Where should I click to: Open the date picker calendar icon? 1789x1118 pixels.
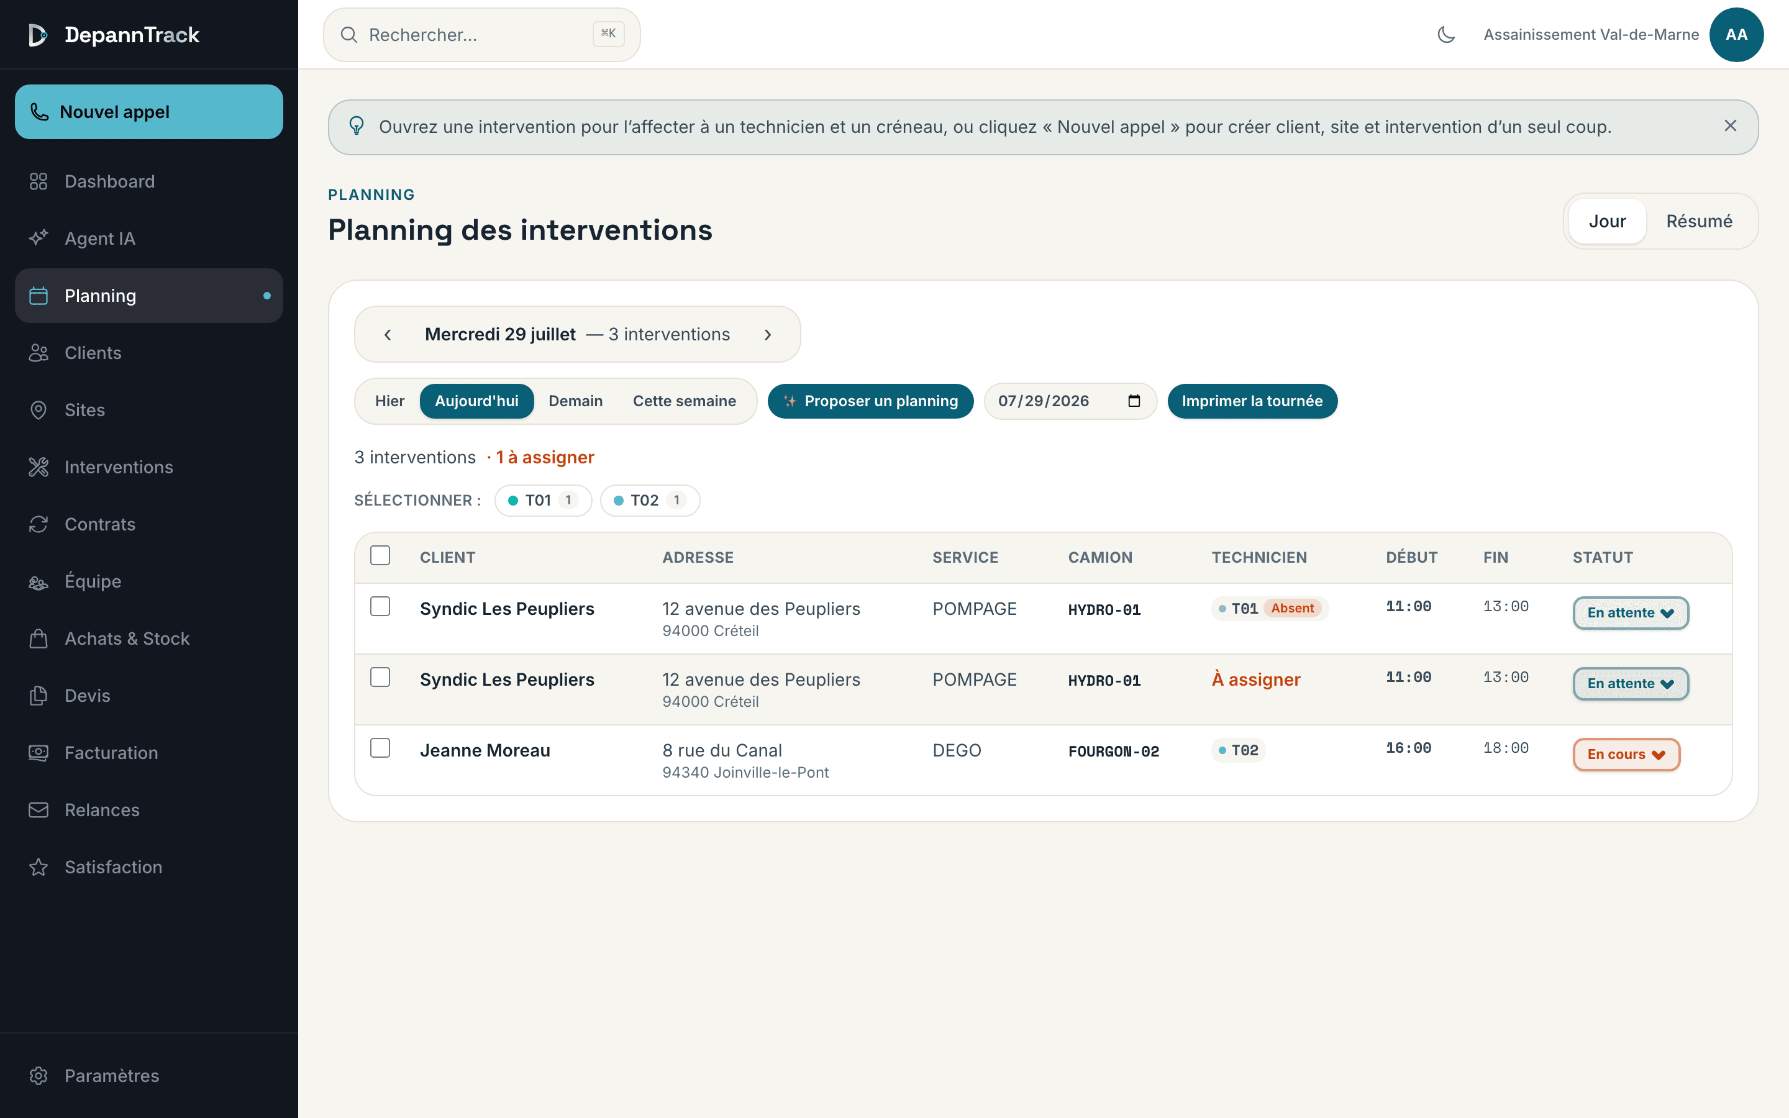coord(1134,401)
